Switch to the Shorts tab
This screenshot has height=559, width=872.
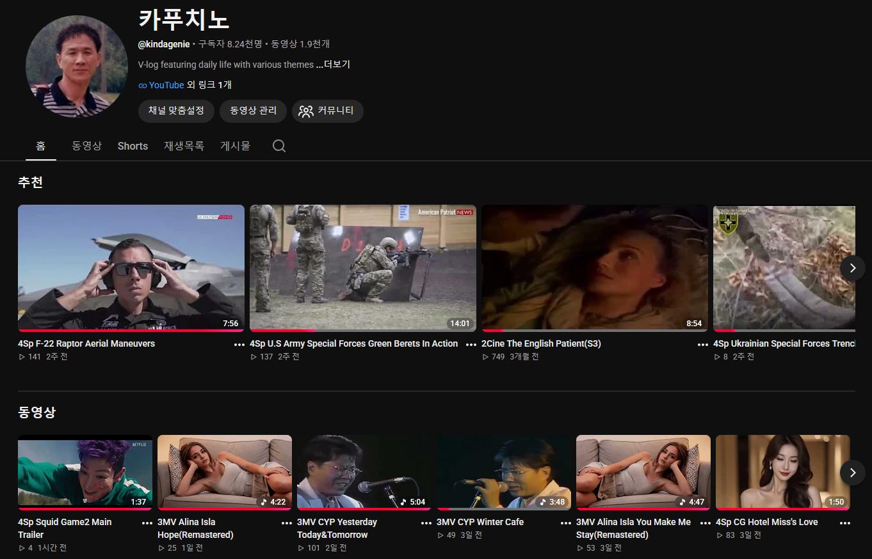point(133,146)
